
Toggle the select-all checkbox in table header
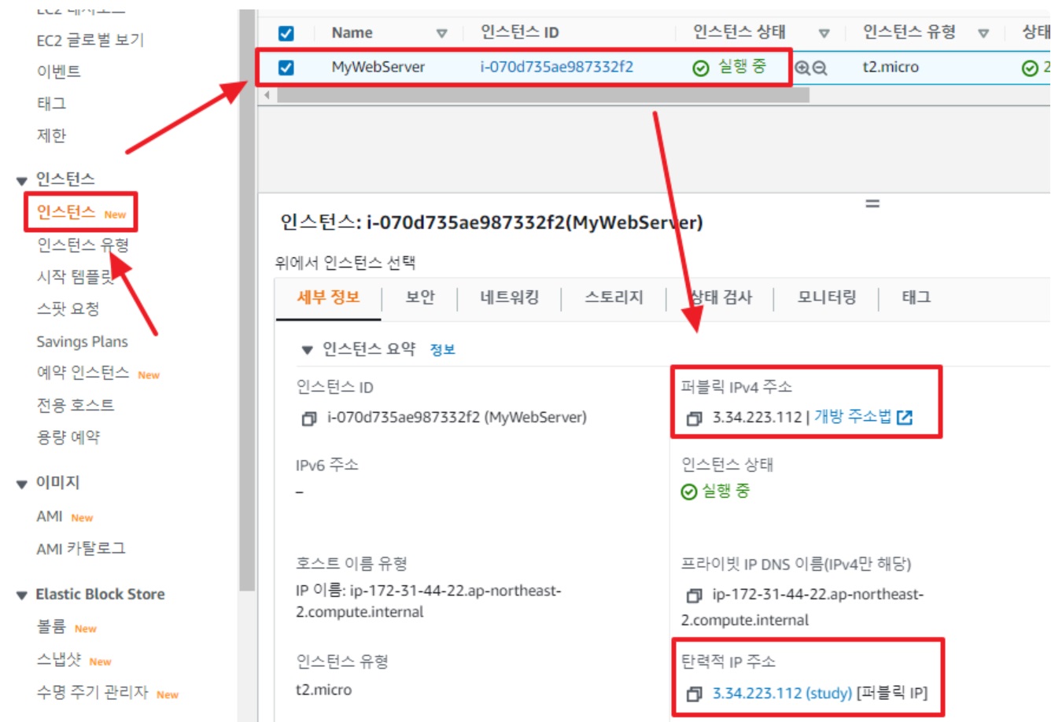[x=286, y=33]
